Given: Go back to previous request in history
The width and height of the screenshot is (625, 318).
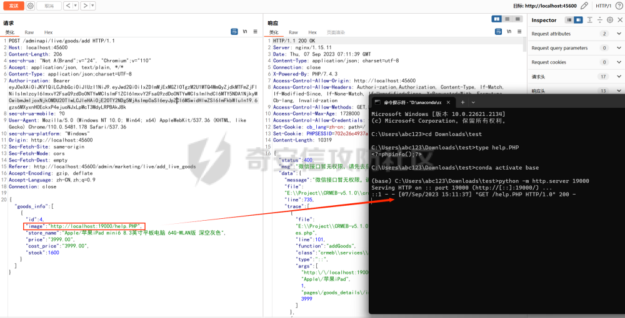Looking at the screenshot, I should pos(67,6).
